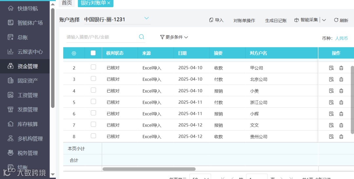Image resolution: width=354 pixels, height=179 pixels.
Task: Delete the 小辉 row
Action: point(341,114)
